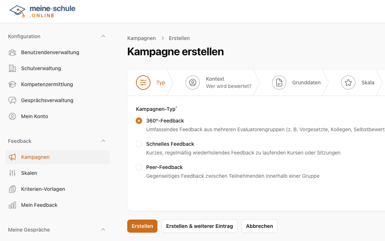Click the Erstellen button
This screenshot has height=241, width=385.
pyautogui.click(x=142, y=226)
